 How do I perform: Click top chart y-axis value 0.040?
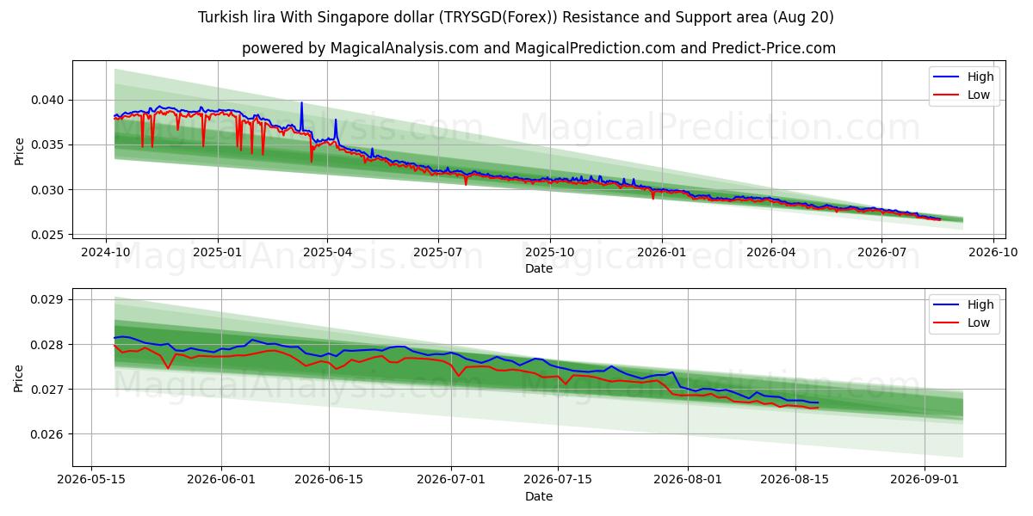pyautogui.click(x=47, y=100)
